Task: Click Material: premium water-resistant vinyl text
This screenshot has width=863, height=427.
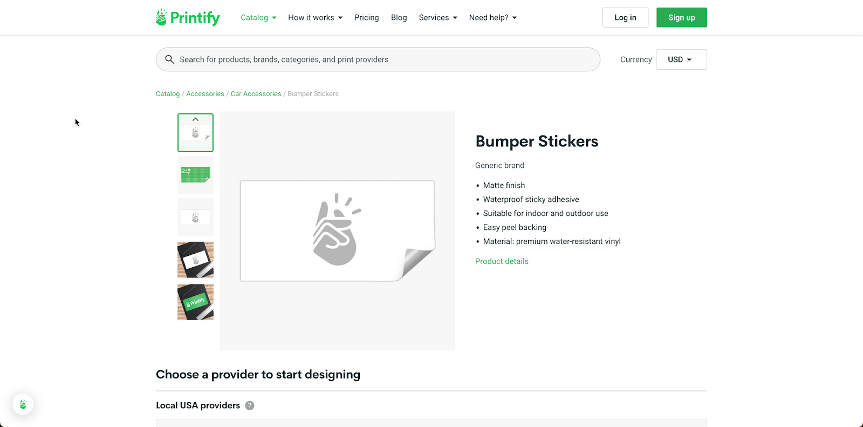Action: [x=552, y=241]
